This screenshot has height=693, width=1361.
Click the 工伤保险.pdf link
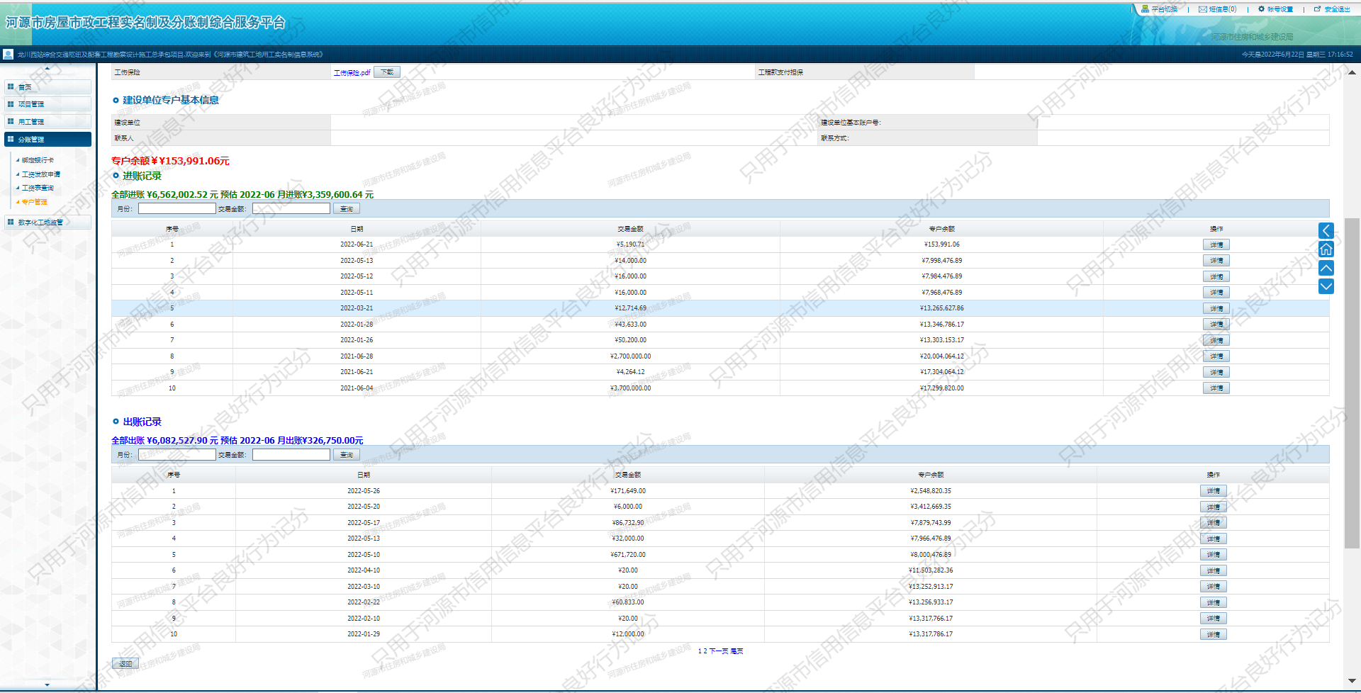[352, 72]
